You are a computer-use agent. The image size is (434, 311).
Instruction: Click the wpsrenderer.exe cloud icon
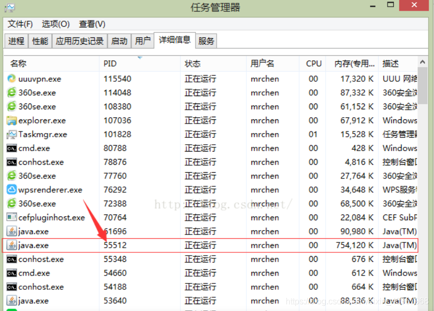pos(11,190)
